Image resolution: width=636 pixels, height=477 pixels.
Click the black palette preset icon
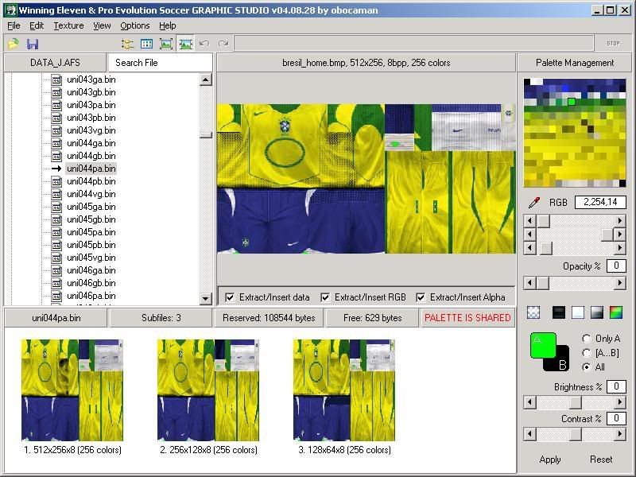[x=559, y=312]
